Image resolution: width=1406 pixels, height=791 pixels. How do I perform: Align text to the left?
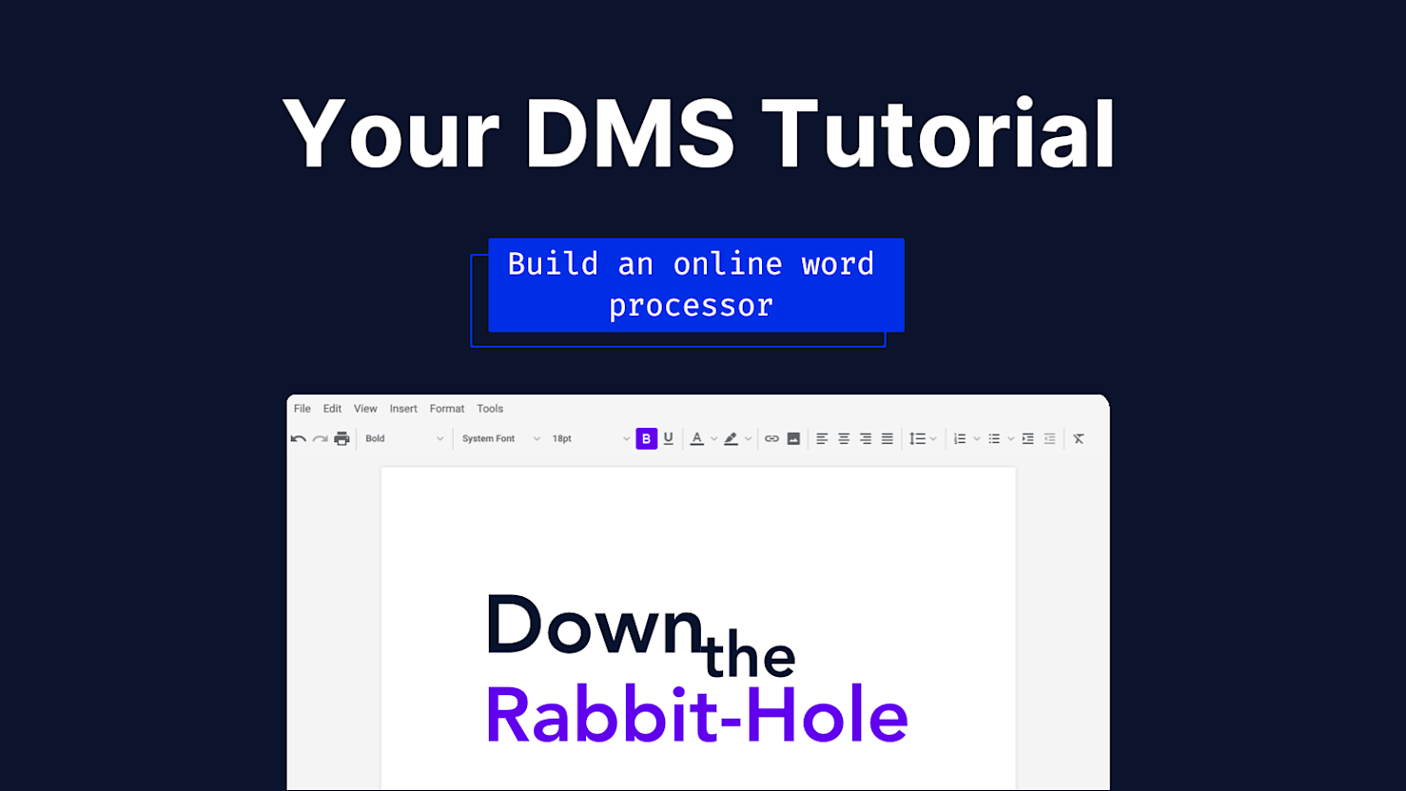click(x=822, y=438)
